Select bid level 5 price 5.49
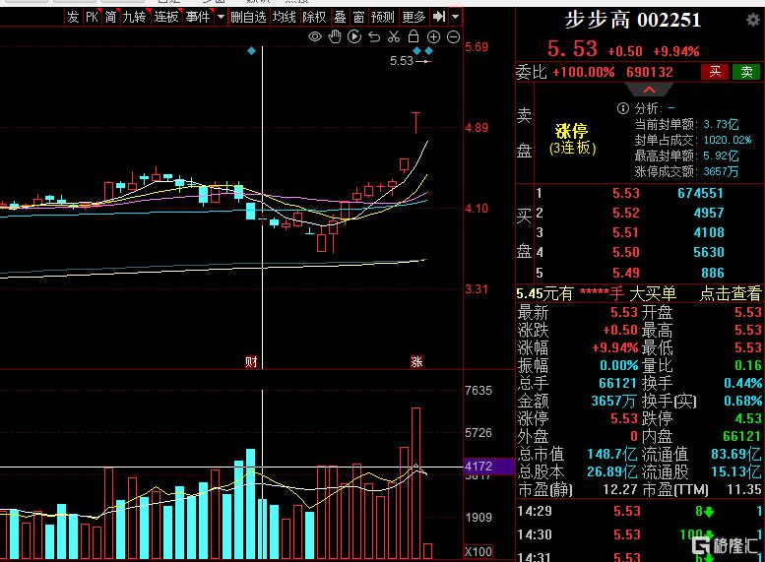Image resolution: width=765 pixels, height=562 pixels. click(626, 273)
